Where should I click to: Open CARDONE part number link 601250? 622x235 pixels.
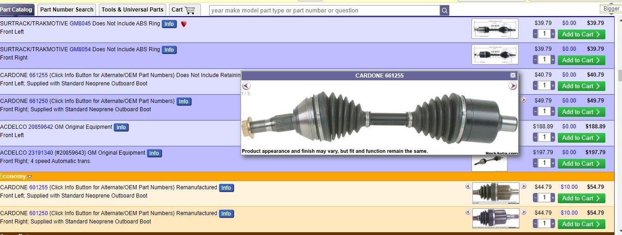(38, 213)
